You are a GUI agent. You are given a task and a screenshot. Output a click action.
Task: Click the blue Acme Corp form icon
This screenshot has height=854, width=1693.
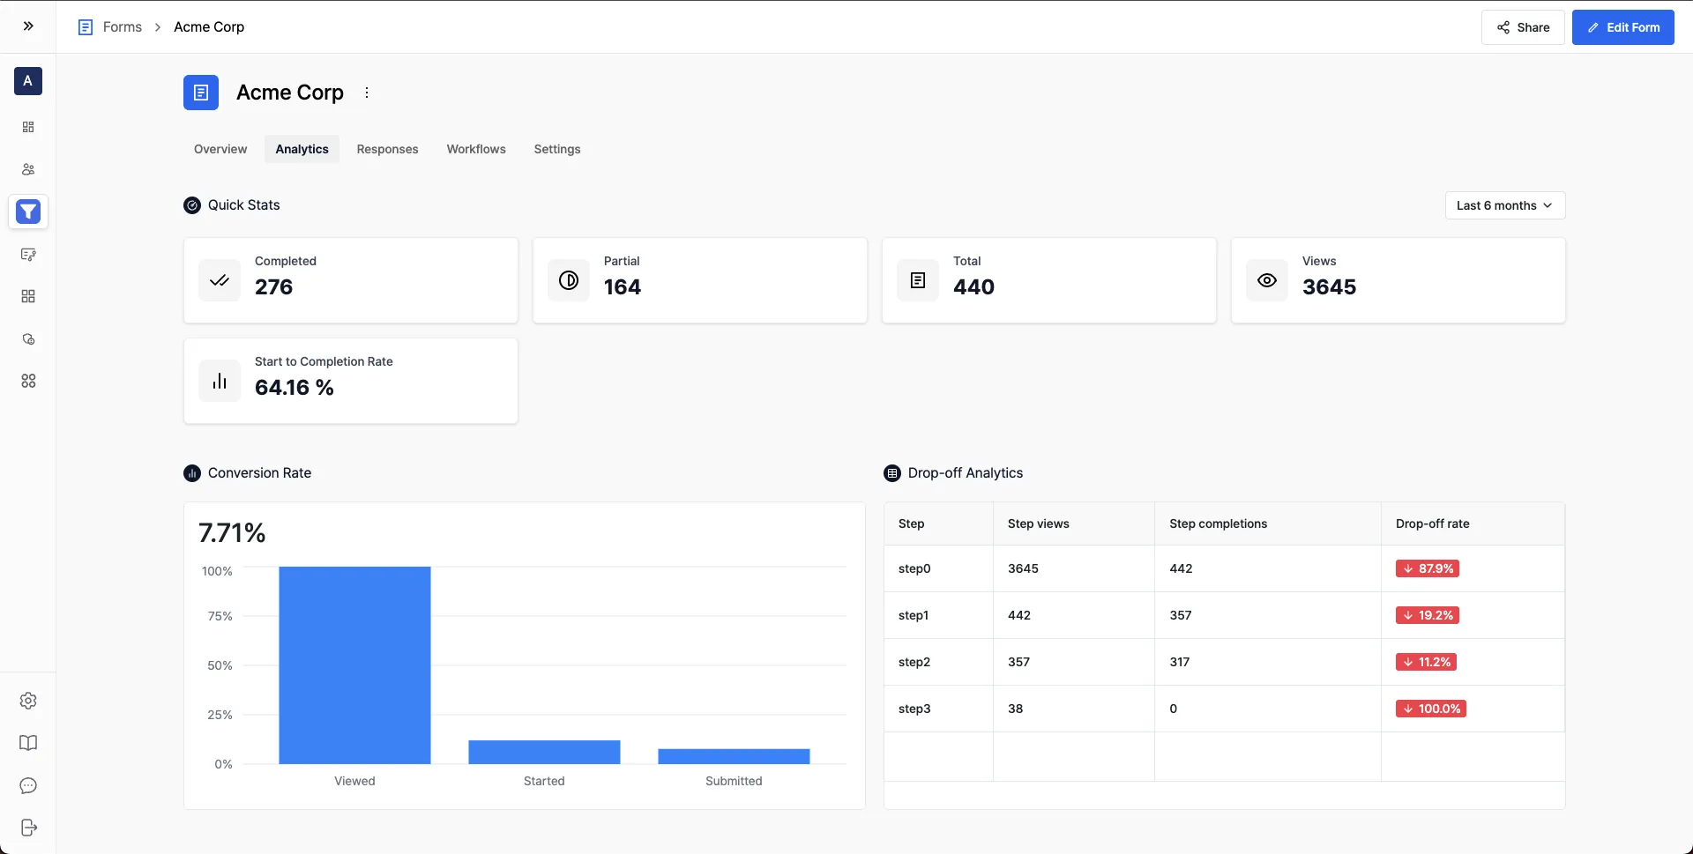pyautogui.click(x=201, y=93)
